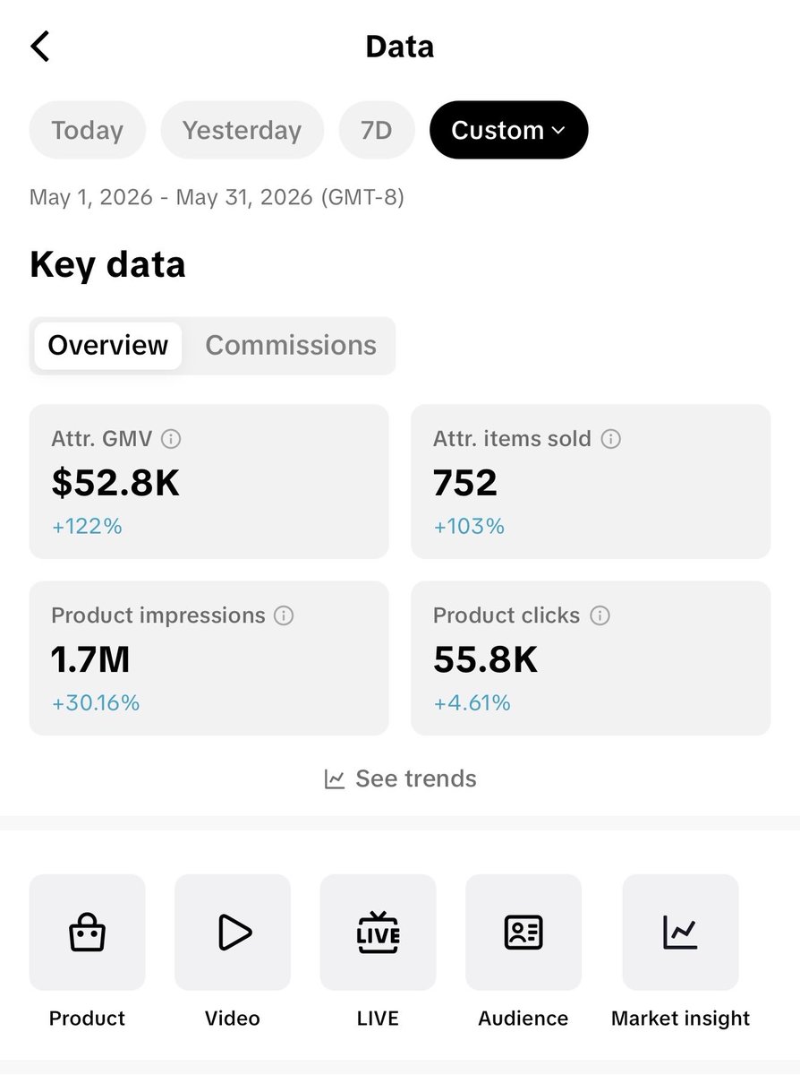Select the 7D date filter
Image resolution: width=800 pixels, height=1075 pixels.
(377, 130)
